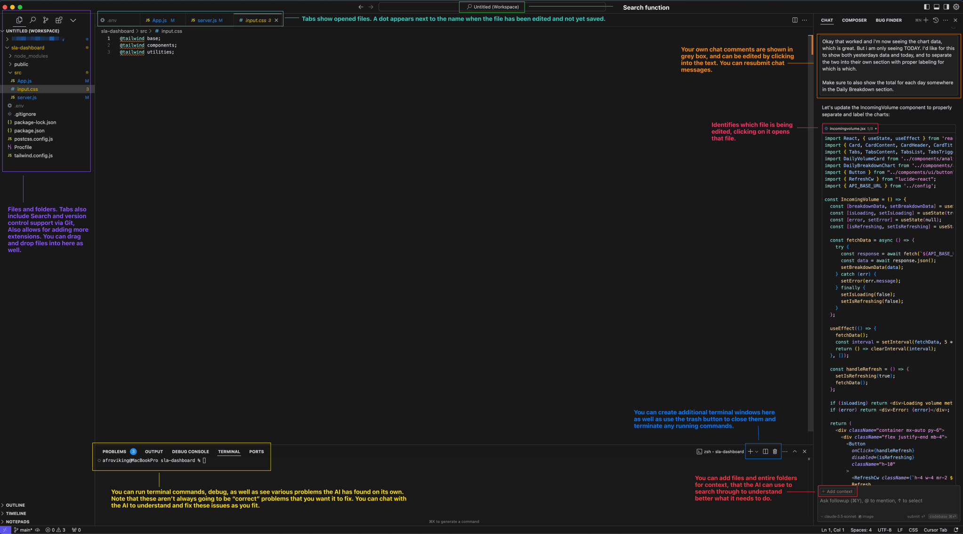
Task: Toggle the primary left sidebar layout
Action: pos(927,7)
